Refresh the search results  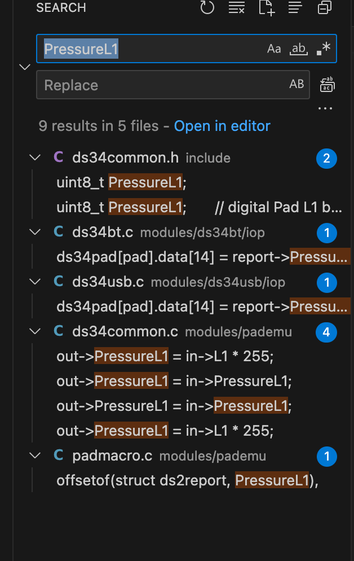click(x=207, y=8)
